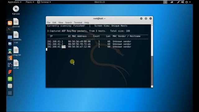Open the Applications menu
The width and height of the screenshot is (199, 112).
coord(15,2)
